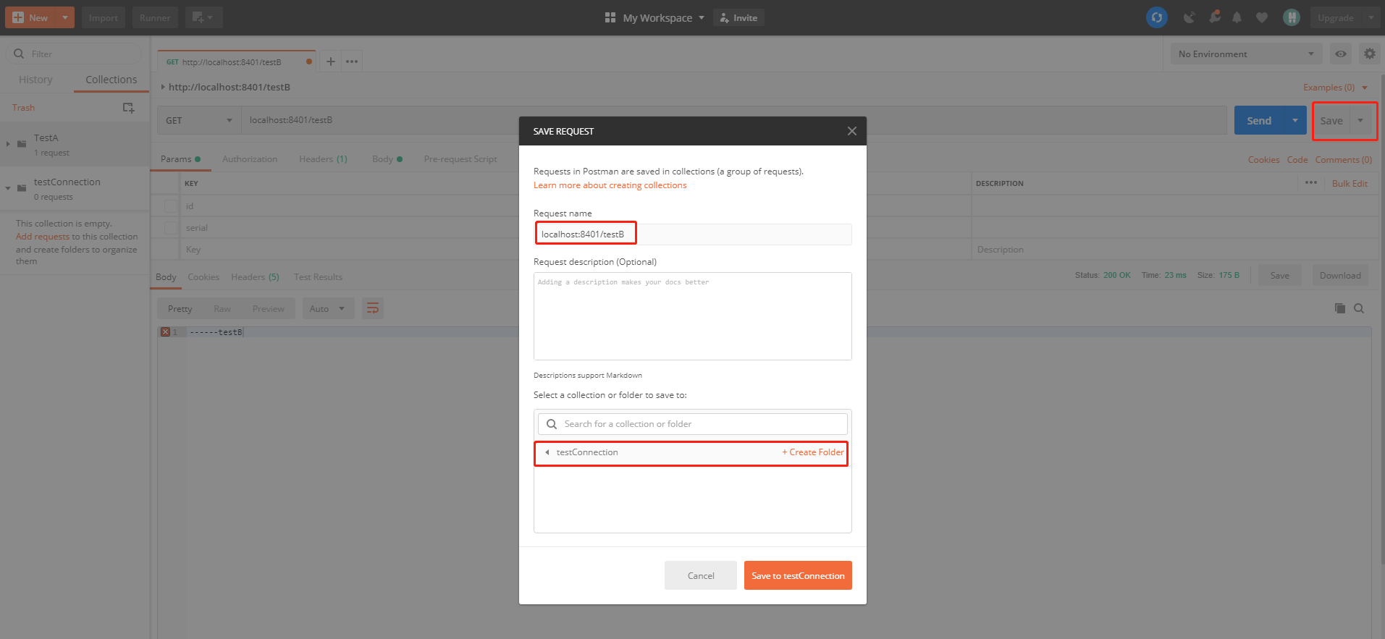
Task: Switch to the Authorization tab
Action: pos(250,159)
